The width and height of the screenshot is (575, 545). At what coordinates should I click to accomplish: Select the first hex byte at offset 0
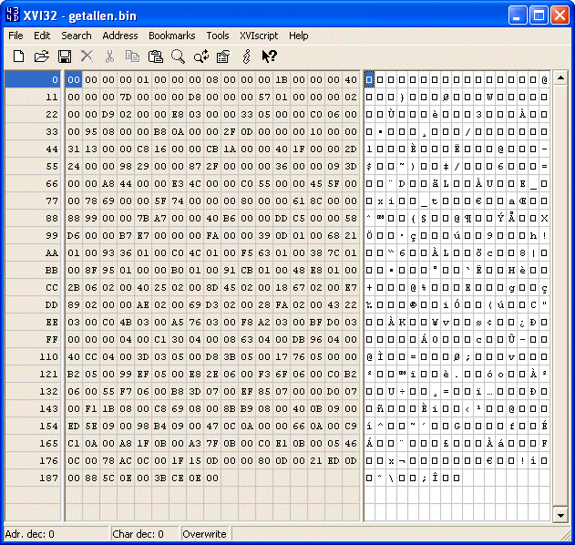click(x=74, y=80)
